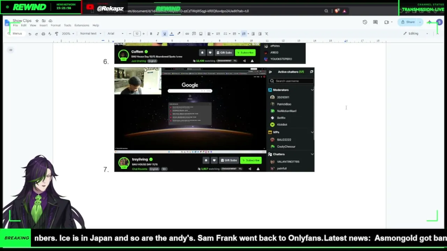
Task: Add a comment using the toolbar
Action: click(x=194, y=34)
